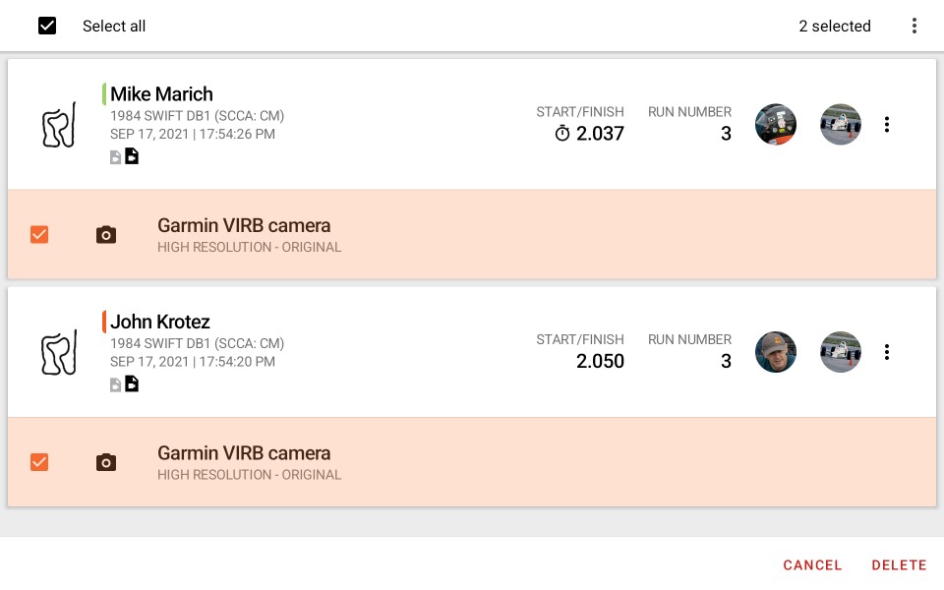Open the three-dot menu for Mike Marich's run
Image resolution: width=944 pixels, height=590 pixels.
click(x=886, y=125)
